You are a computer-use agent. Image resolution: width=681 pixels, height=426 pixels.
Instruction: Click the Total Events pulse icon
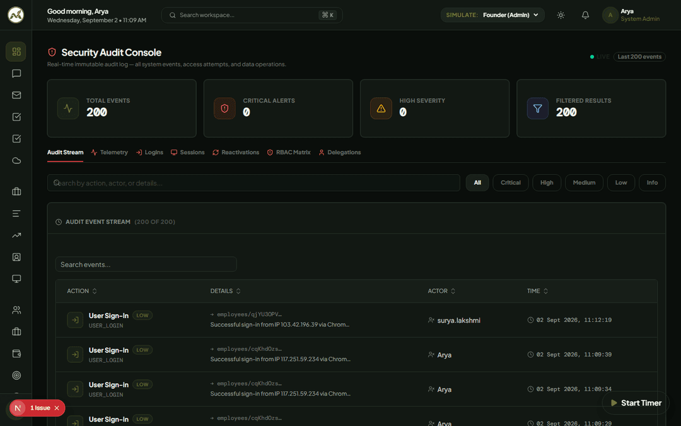point(67,109)
